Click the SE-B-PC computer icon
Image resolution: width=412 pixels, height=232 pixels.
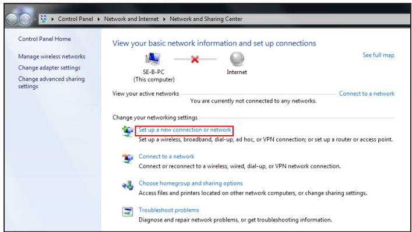pos(153,59)
